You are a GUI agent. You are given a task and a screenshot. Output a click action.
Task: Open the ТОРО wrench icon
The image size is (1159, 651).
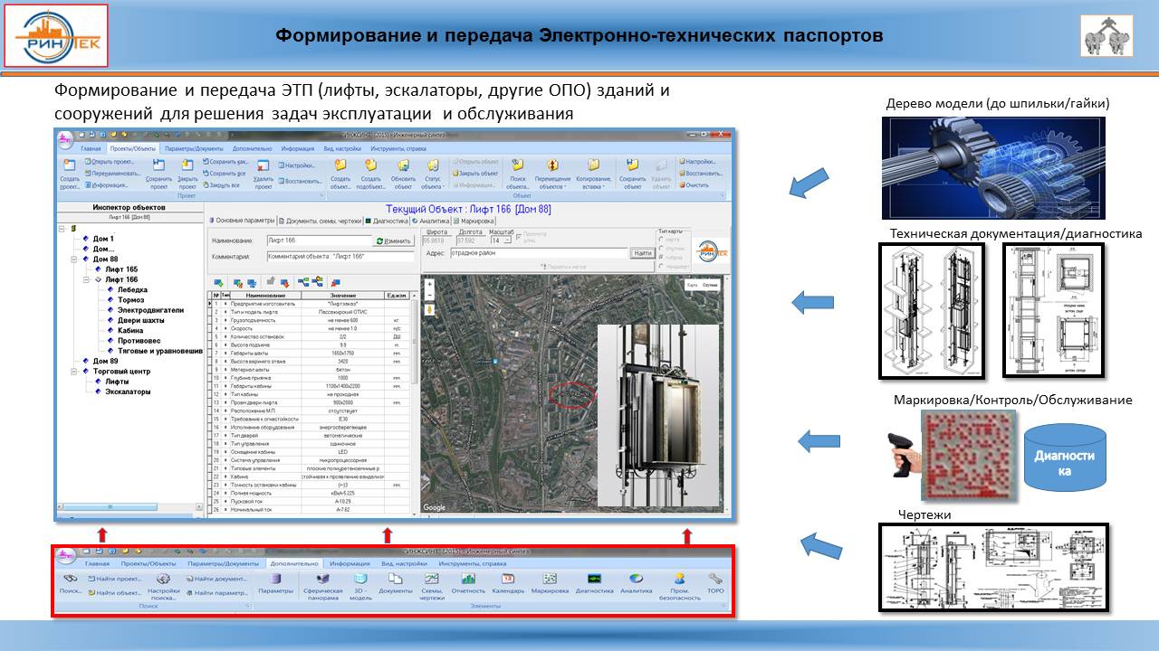[715, 579]
